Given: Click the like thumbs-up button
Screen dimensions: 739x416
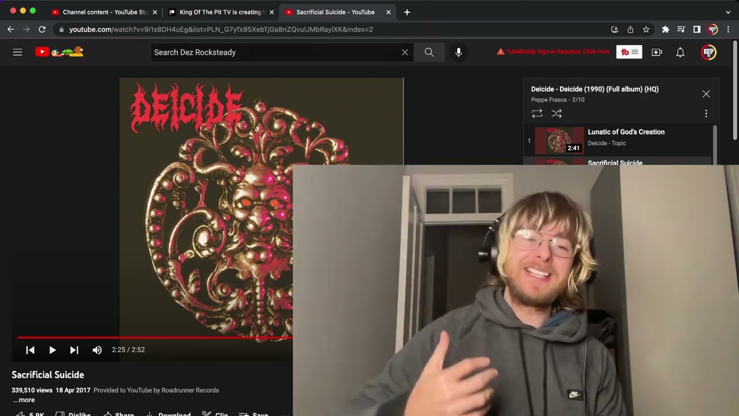Looking at the screenshot, I should 29,415.
